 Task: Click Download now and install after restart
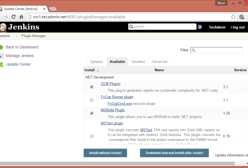174,153
